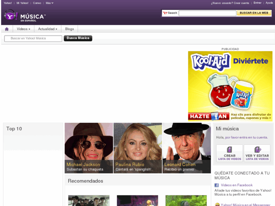Click Paulina Rubio headline text
Image resolution: width=275 pixels, height=206 pixels.
click(x=130, y=164)
